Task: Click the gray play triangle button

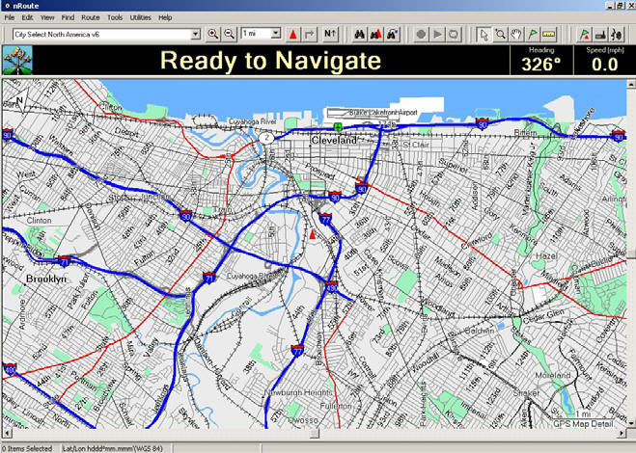Action: [x=437, y=35]
